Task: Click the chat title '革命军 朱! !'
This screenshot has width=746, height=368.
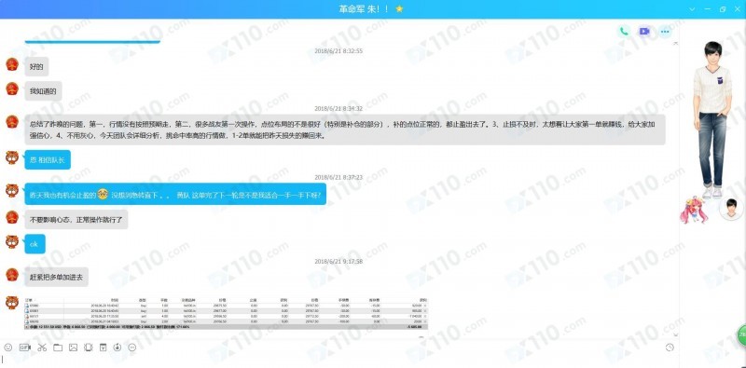Action: pos(364,9)
